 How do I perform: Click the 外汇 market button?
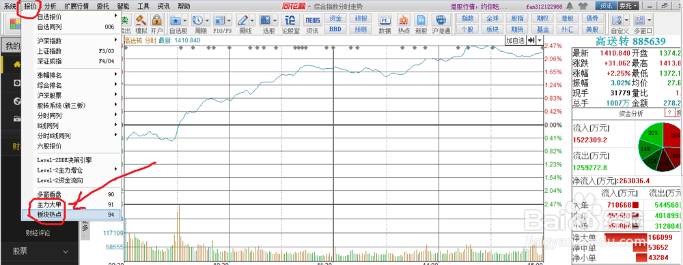pos(568,29)
